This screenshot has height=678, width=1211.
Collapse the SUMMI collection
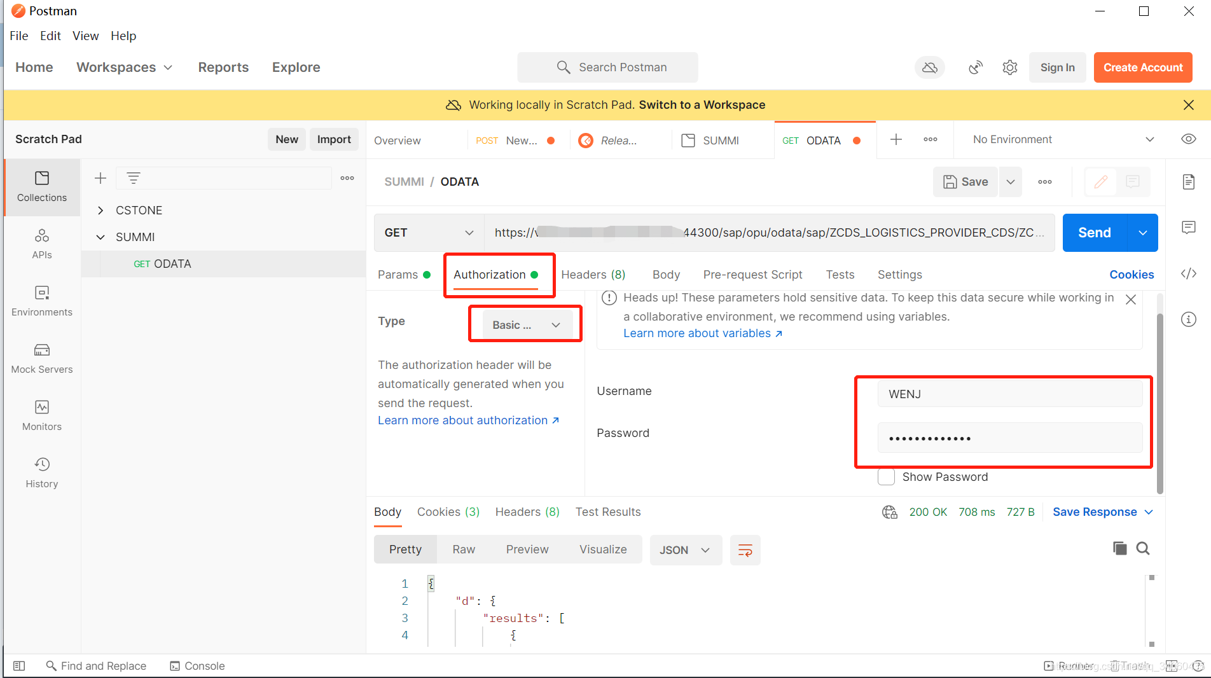(100, 237)
